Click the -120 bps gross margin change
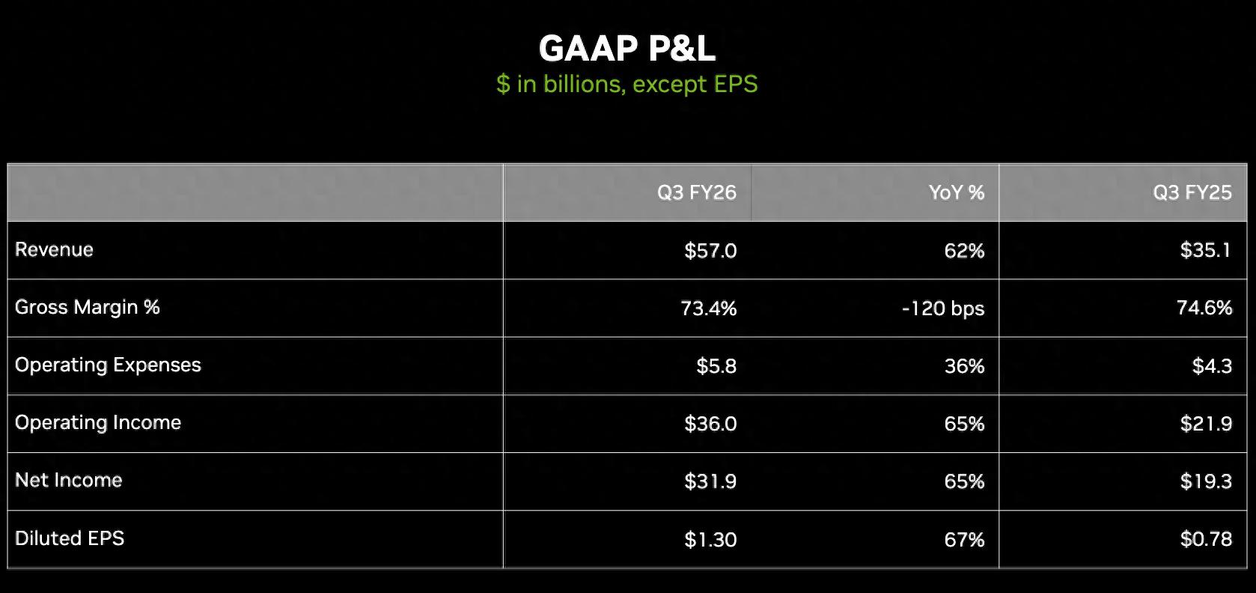The height and width of the screenshot is (593, 1256). 942,308
